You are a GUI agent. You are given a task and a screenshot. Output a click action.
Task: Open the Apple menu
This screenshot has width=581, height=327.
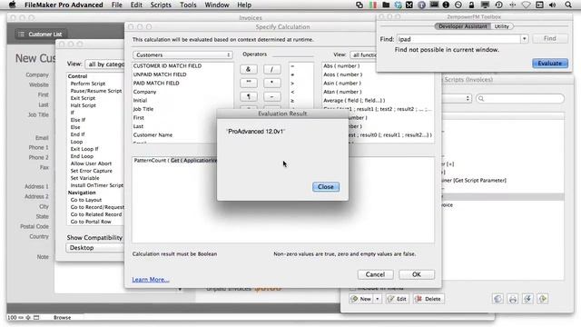pos(12,5)
